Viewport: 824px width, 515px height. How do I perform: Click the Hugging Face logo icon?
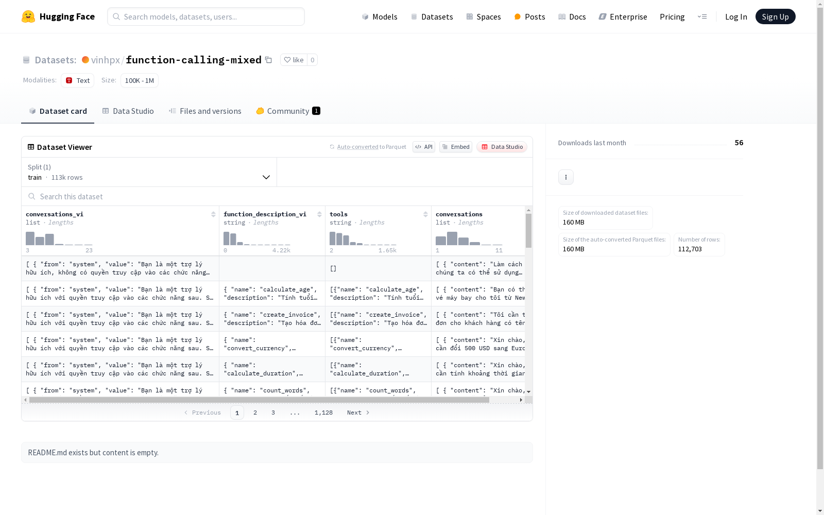tap(28, 16)
